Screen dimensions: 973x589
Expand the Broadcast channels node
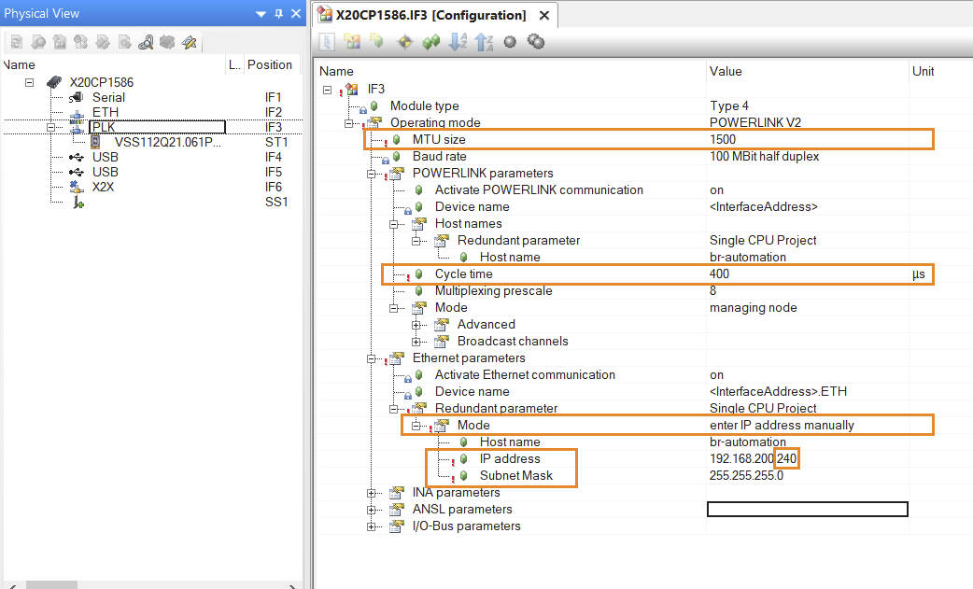[x=416, y=342]
